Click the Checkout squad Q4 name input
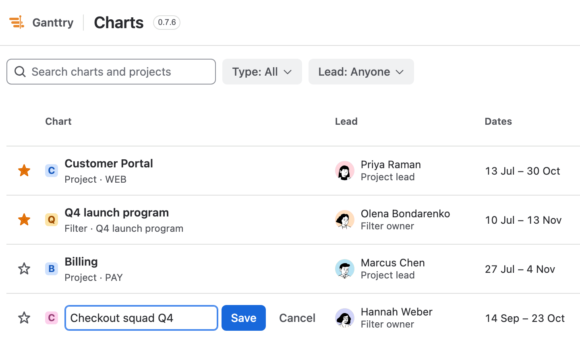580x338 pixels. tap(141, 318)
